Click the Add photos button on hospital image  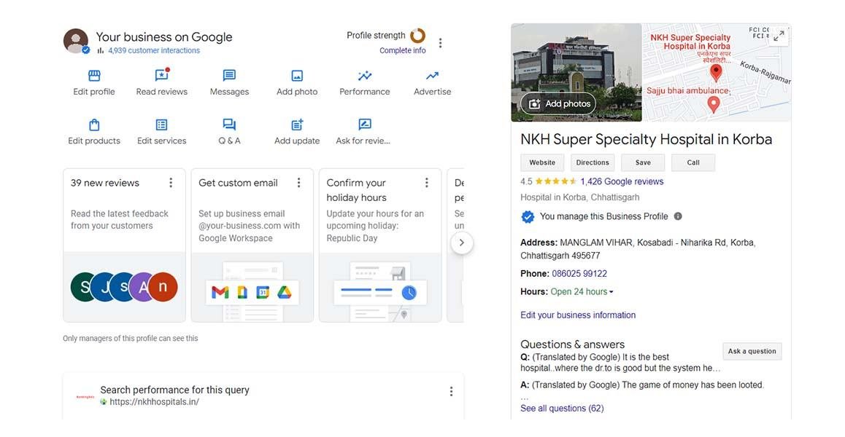(558, 104)
